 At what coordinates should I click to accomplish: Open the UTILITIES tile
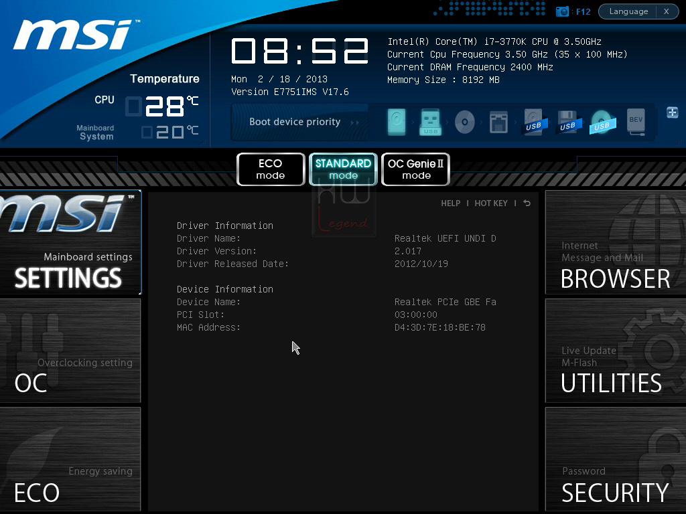616,351
